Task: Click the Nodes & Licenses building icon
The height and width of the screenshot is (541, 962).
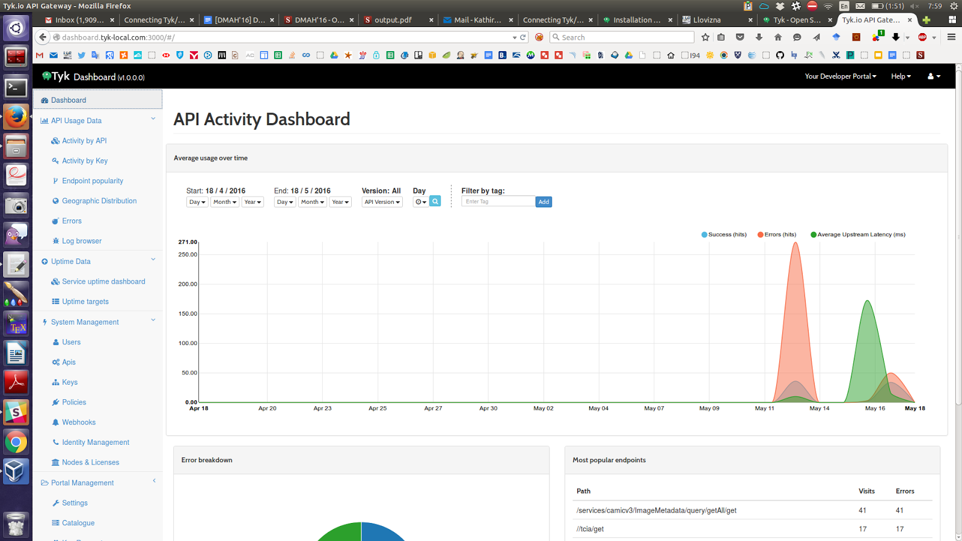Action: [55, 462]
